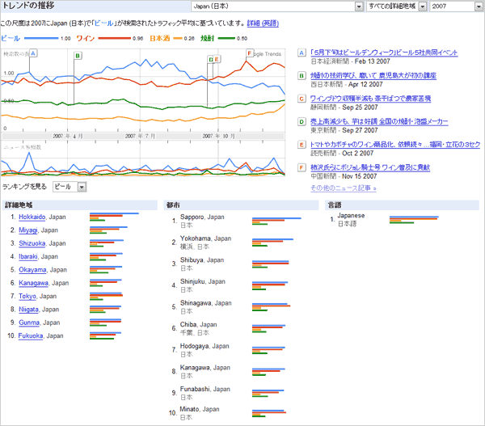Click Yokohama, Japan in the city list
The width and height of the screenshot is (485, 426).
click(205, 238)
